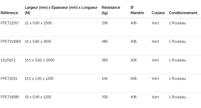Select the 700 kg resistance value
The height and width of the screenshot is (108, 201).
(105, 97)
